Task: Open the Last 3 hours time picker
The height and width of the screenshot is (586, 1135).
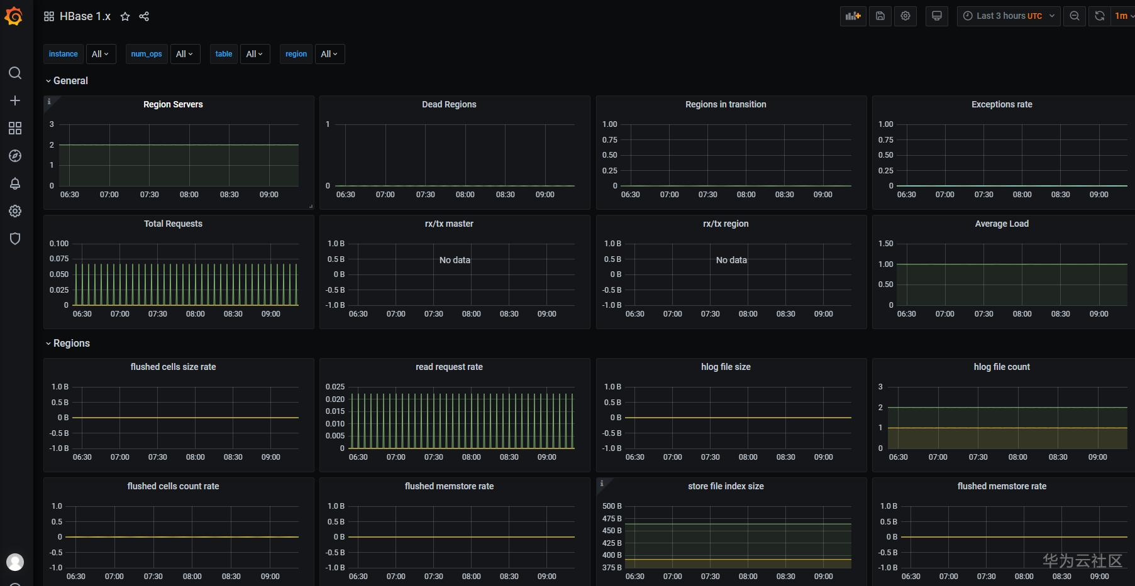Action: pyautogui.click(x=1009, y=16)
